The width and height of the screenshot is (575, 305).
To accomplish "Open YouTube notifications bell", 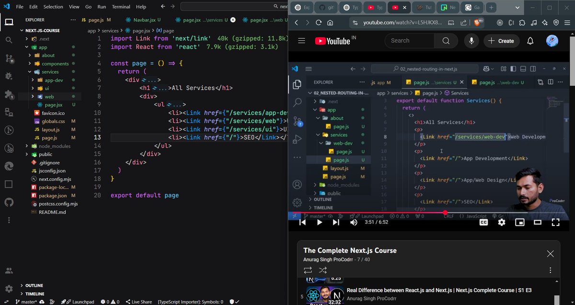I will (530, 41).
